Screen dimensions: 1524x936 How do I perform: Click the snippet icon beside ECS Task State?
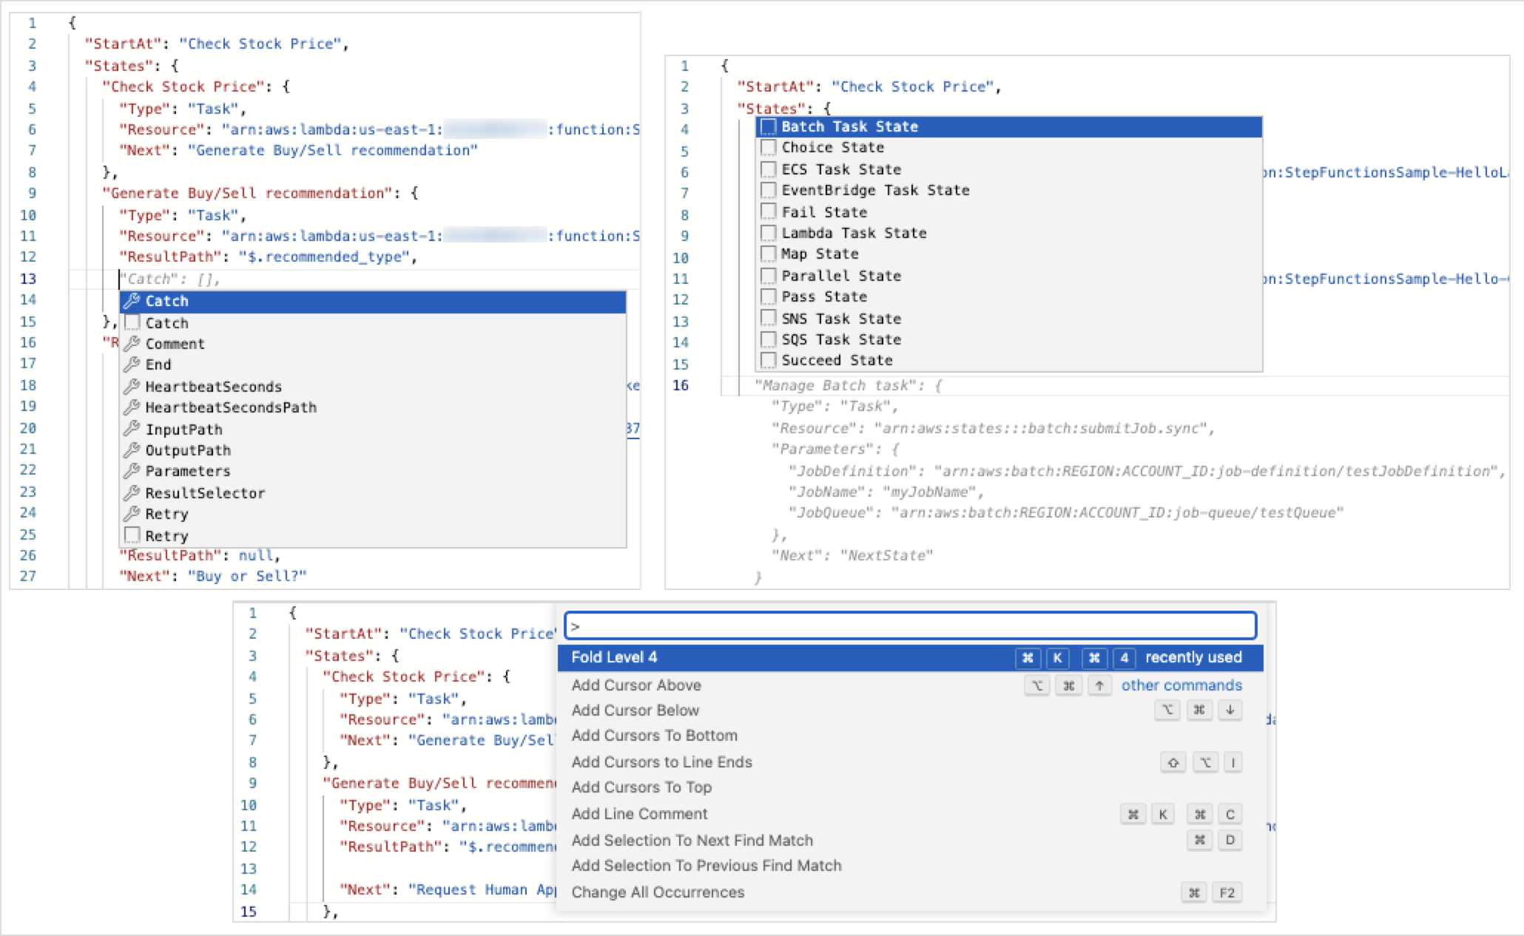pos(769,169)
